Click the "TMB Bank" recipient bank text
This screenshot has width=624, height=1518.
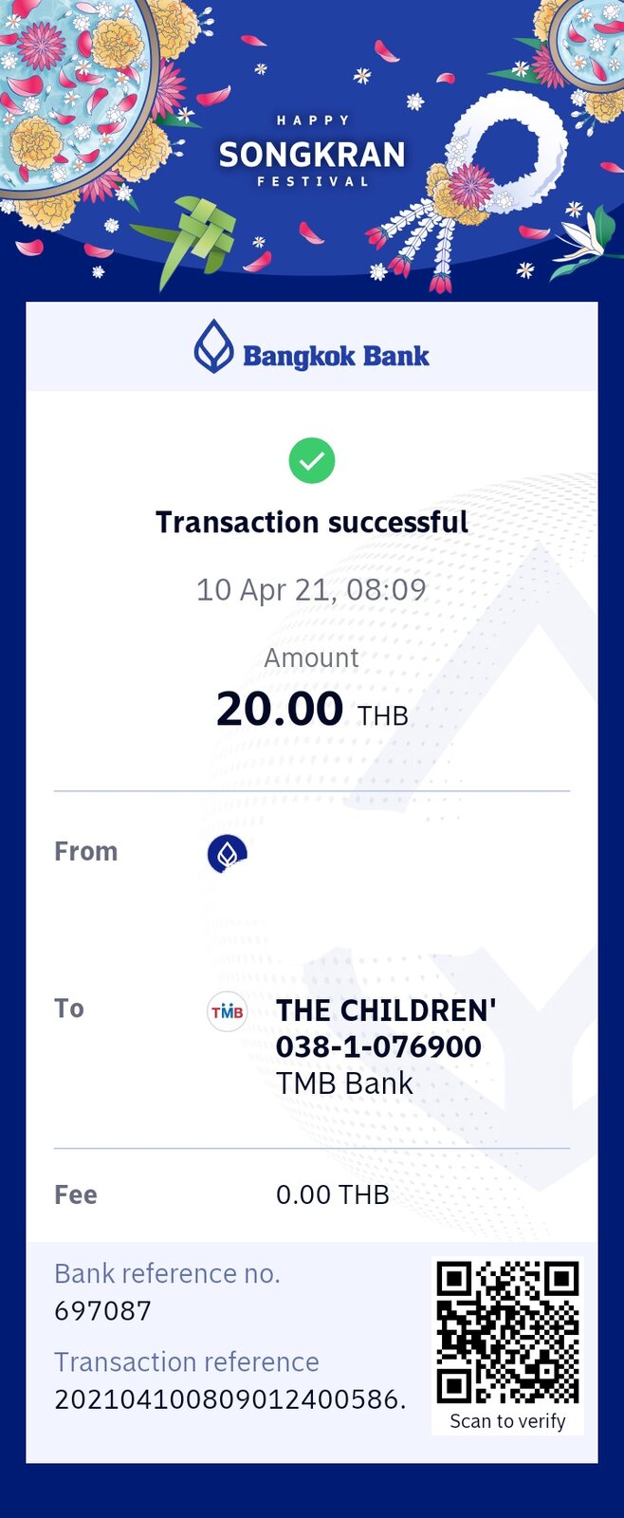pyautogui.click(x=344, y=1083)
